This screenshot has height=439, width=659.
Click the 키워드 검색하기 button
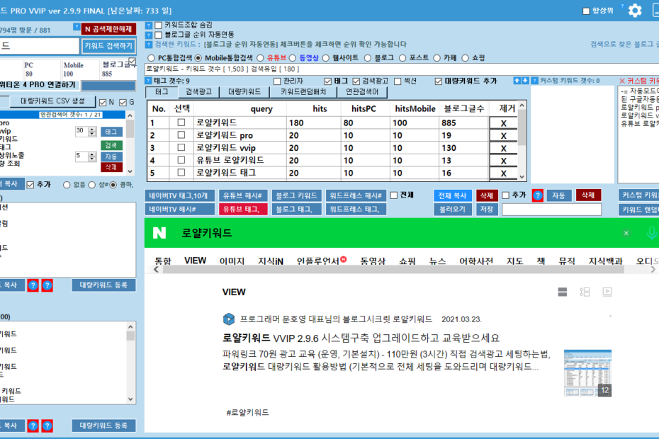[108, 46]
